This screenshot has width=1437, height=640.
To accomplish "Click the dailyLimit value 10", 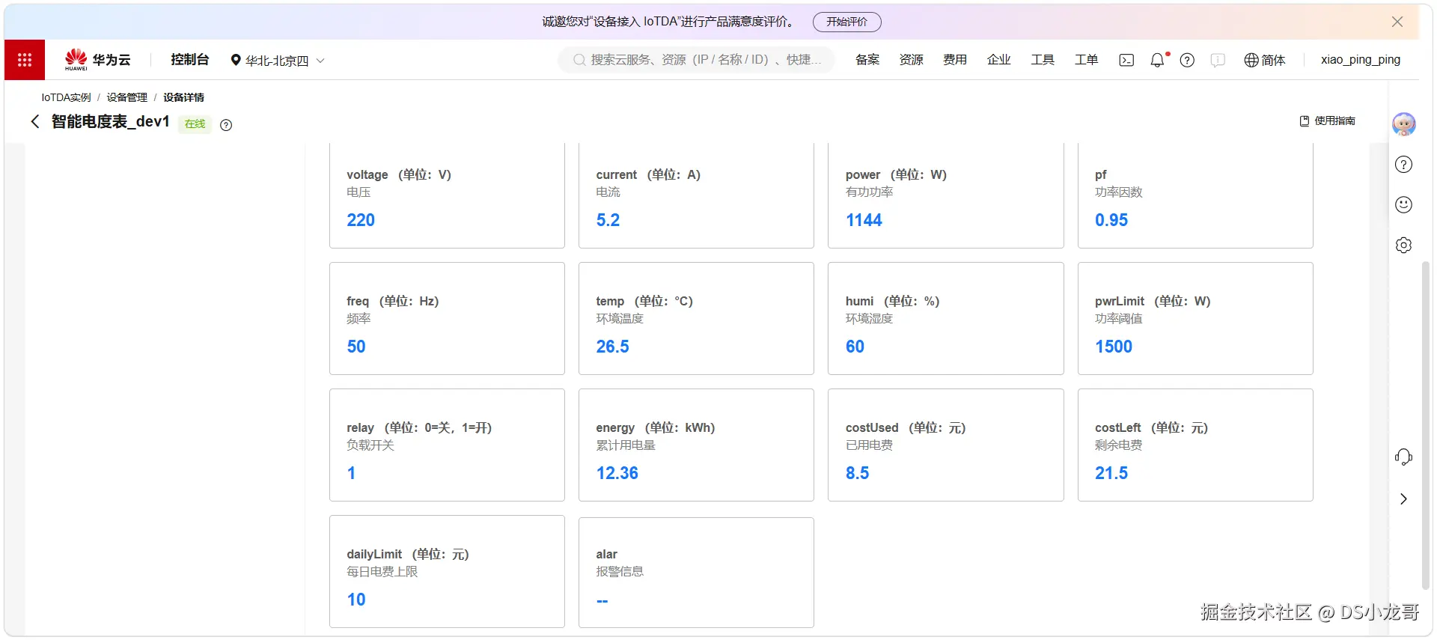I will [x=356, y=600].
